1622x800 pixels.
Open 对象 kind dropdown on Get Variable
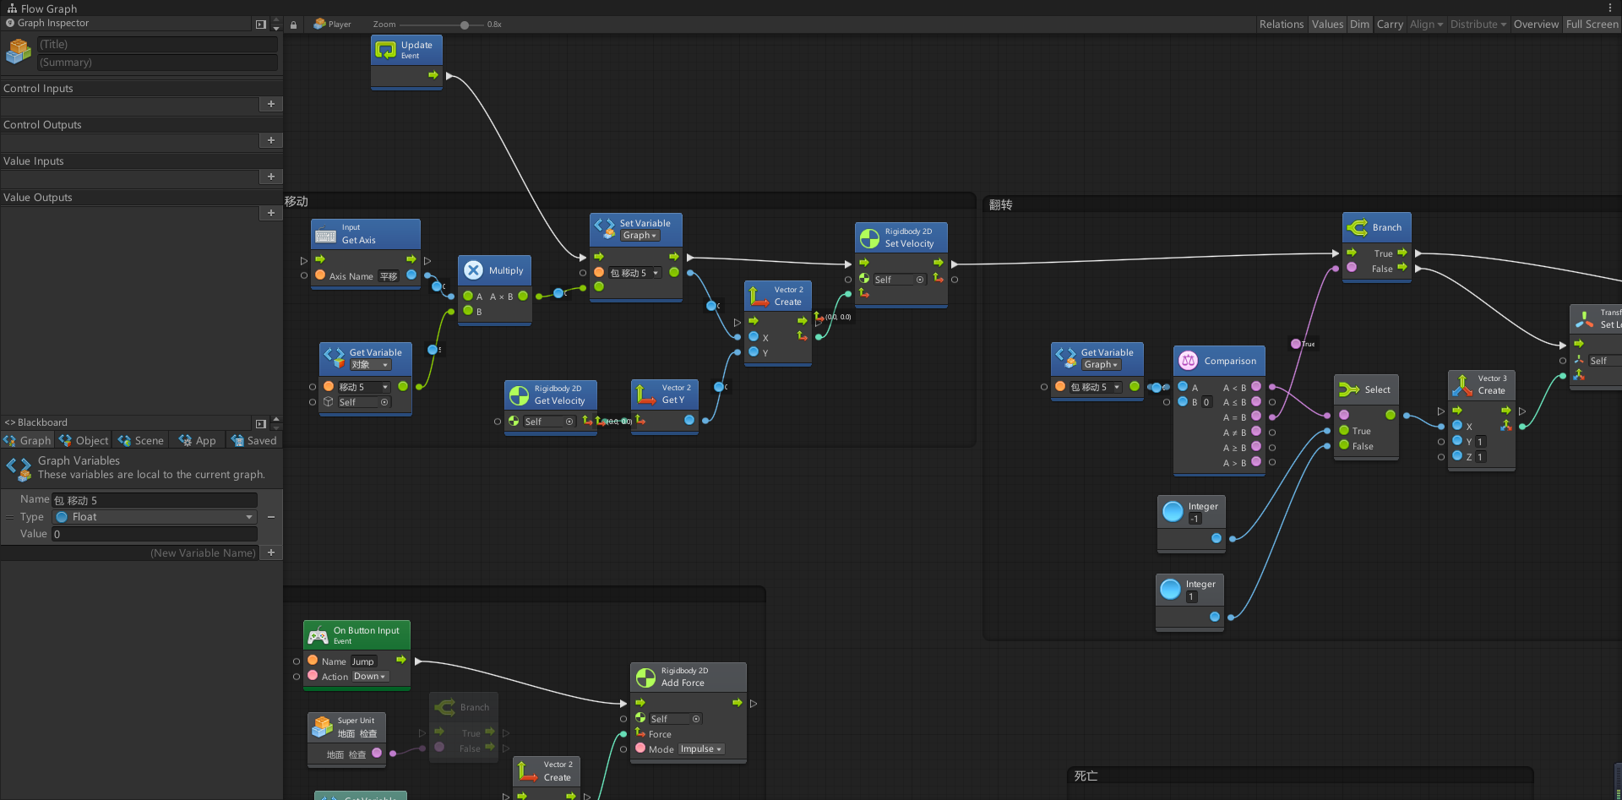(x=370, y=365)
